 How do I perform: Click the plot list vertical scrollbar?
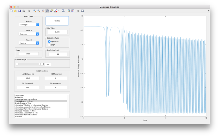(x=68, y=106)
